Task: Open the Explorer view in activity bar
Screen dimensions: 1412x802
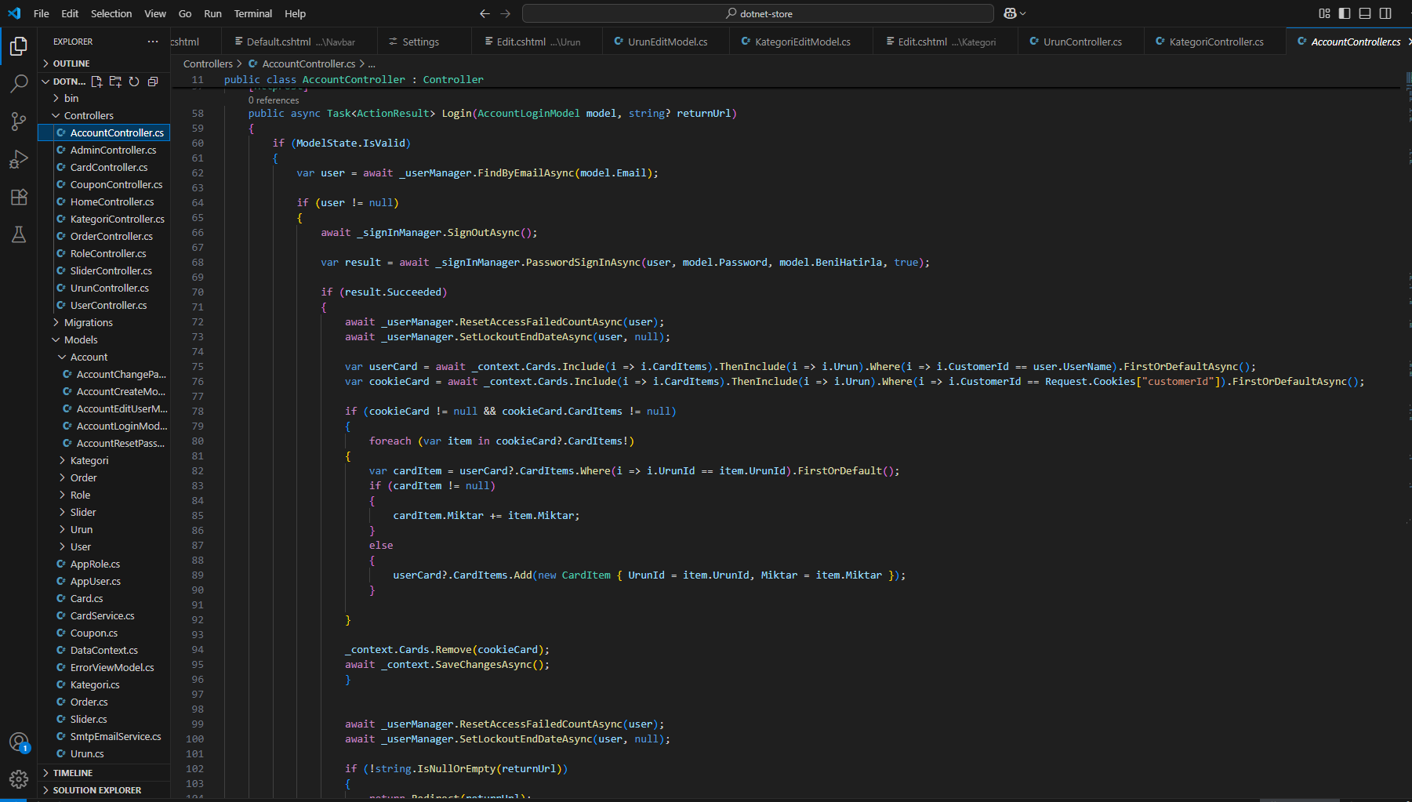Action: (x=19, y=46)
